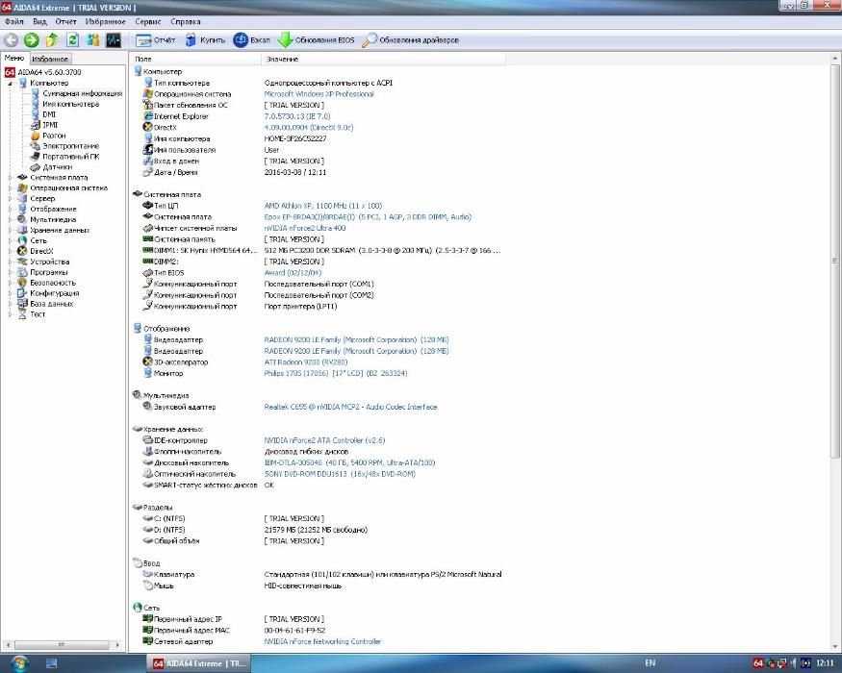Viewport: 842px width, 673px height.
Task: Expand the DirectX tree node
Action: click(x=10, y=251)
